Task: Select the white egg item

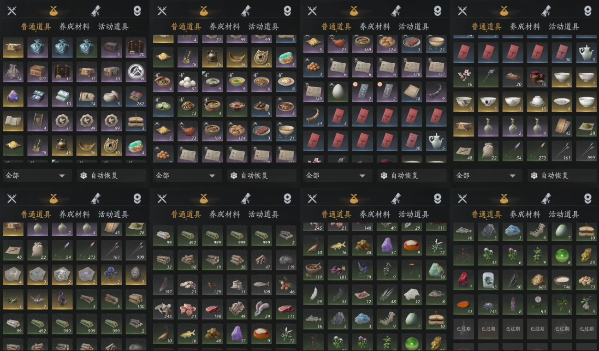Action: (x=338, y=91)
